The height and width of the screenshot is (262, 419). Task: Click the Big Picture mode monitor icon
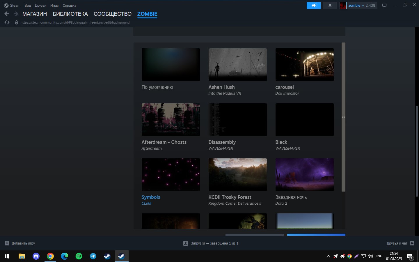(384, 6)
